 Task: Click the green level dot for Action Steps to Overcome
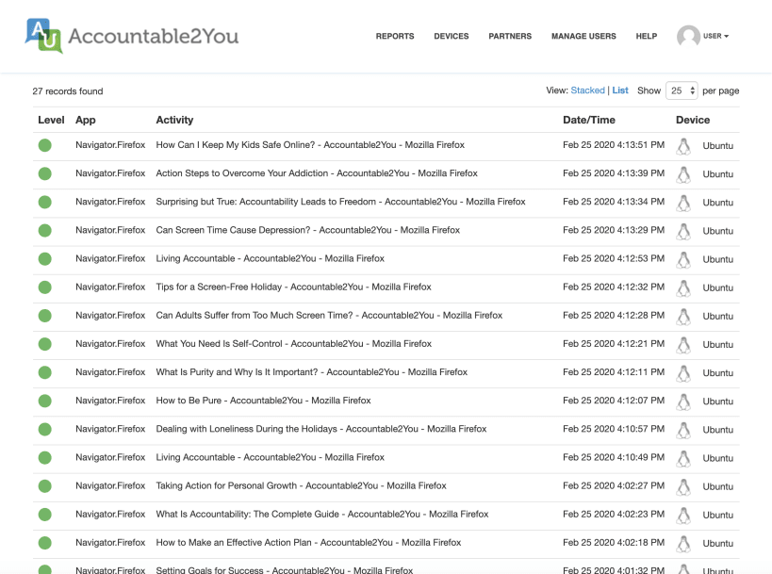coord(45,173)
